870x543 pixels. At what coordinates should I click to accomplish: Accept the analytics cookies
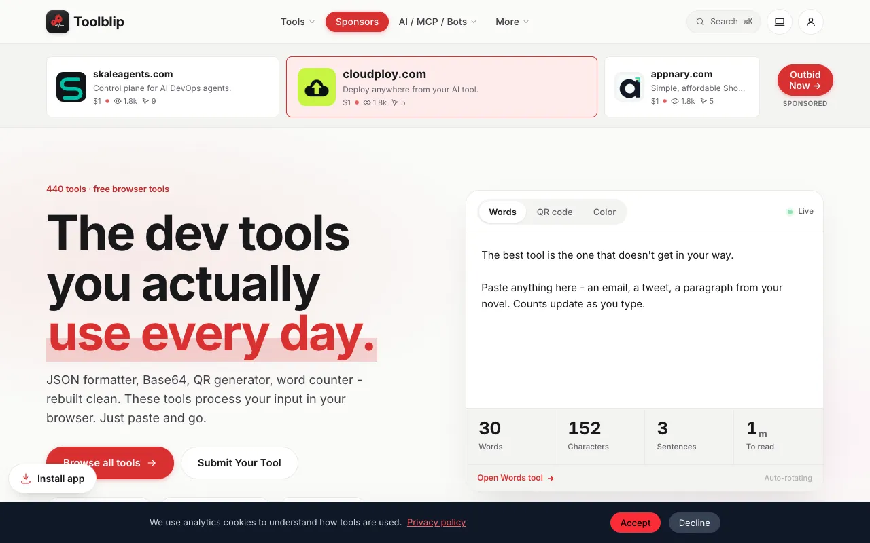636,523
